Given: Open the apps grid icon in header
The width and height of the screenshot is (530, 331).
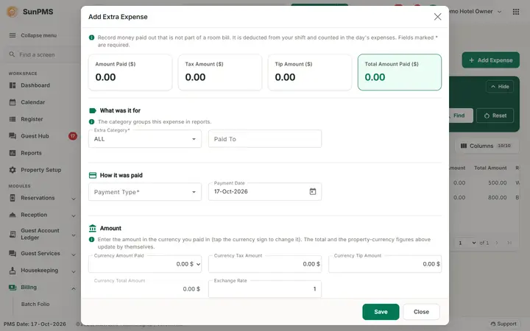Looking at the screenshot, I should (x=516, y=12).
